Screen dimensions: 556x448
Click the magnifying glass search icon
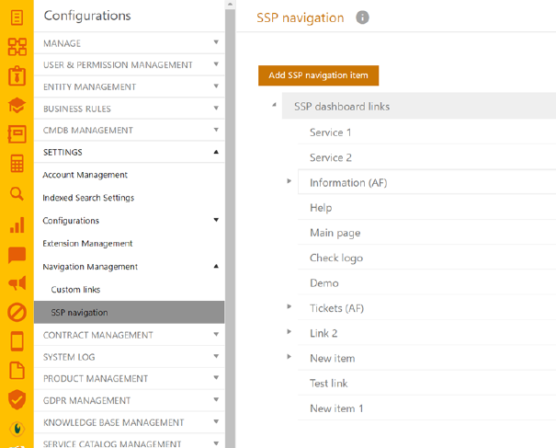point(17,194)
